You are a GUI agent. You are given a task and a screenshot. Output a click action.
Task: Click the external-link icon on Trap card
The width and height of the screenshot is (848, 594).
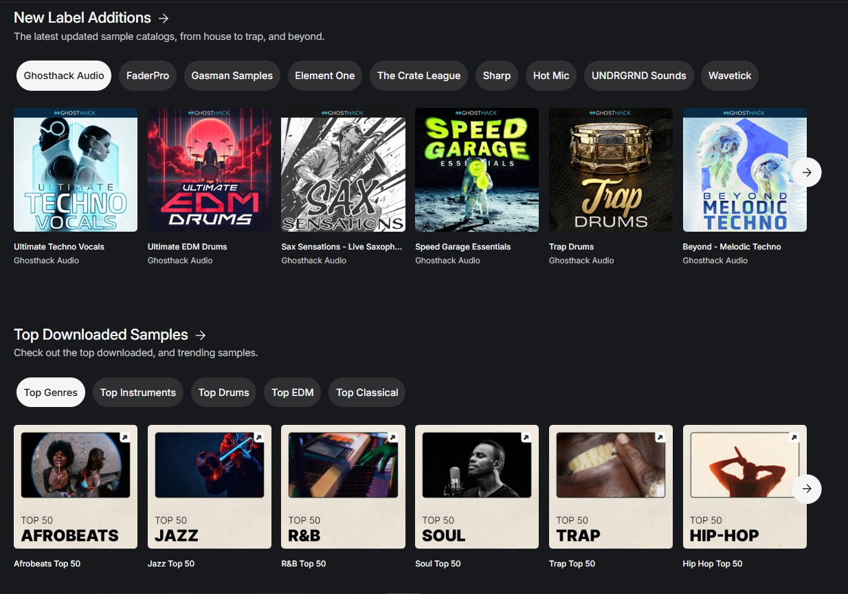(660, 438)
